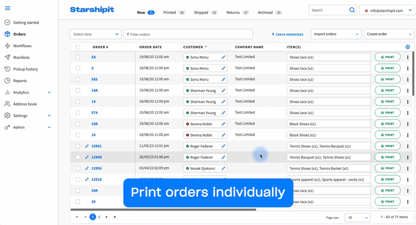Click the Filter orders input field
Image resolution: width=416 pixels, height=225 pixels.
188,34
